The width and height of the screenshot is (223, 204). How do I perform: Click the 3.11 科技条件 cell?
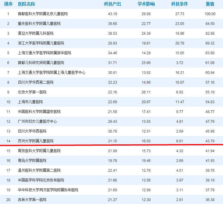[x=180, y=190]
